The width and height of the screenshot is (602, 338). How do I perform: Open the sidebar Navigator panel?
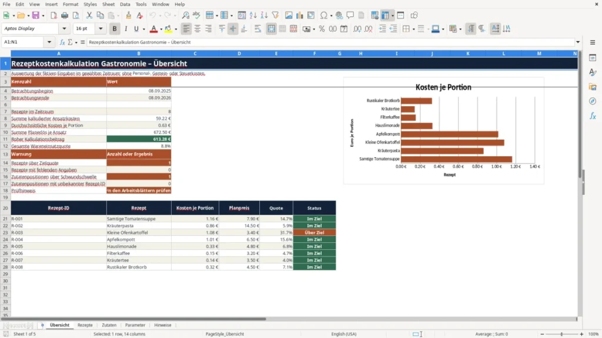[593, 101]
